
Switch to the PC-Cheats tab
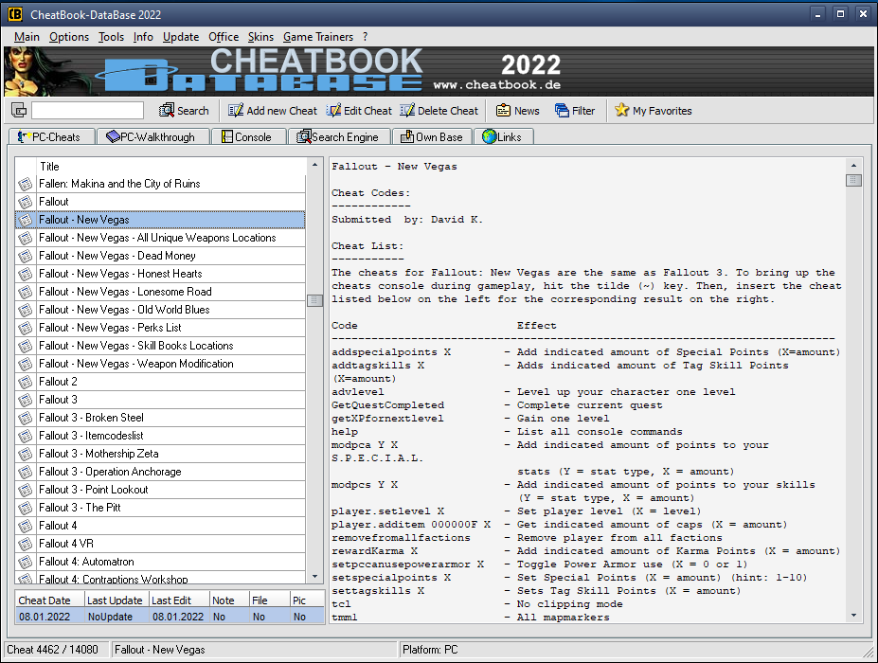coord(51,136)
